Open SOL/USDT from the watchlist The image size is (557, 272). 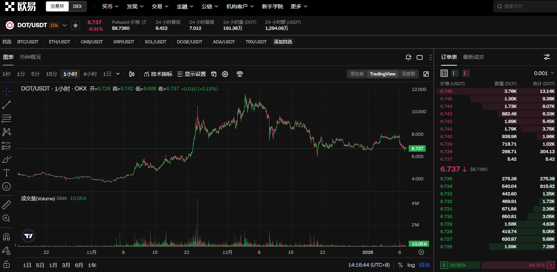[x=155, y=42]
